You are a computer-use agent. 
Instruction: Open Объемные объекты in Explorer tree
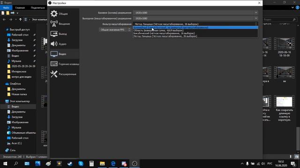coord(21,133)
